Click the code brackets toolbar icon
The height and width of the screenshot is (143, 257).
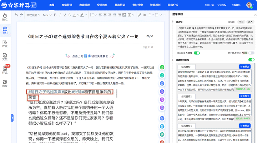point(144,15)
